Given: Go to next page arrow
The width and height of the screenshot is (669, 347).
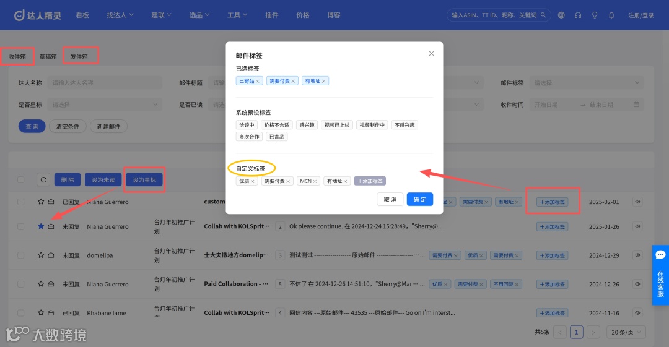Looking at the screenshot, I should point(593,332).
